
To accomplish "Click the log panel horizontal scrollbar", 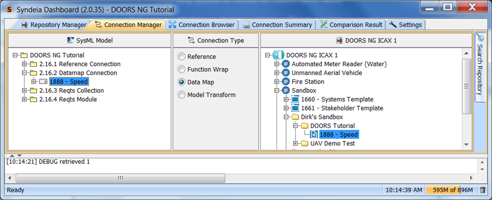I will 120,178.
